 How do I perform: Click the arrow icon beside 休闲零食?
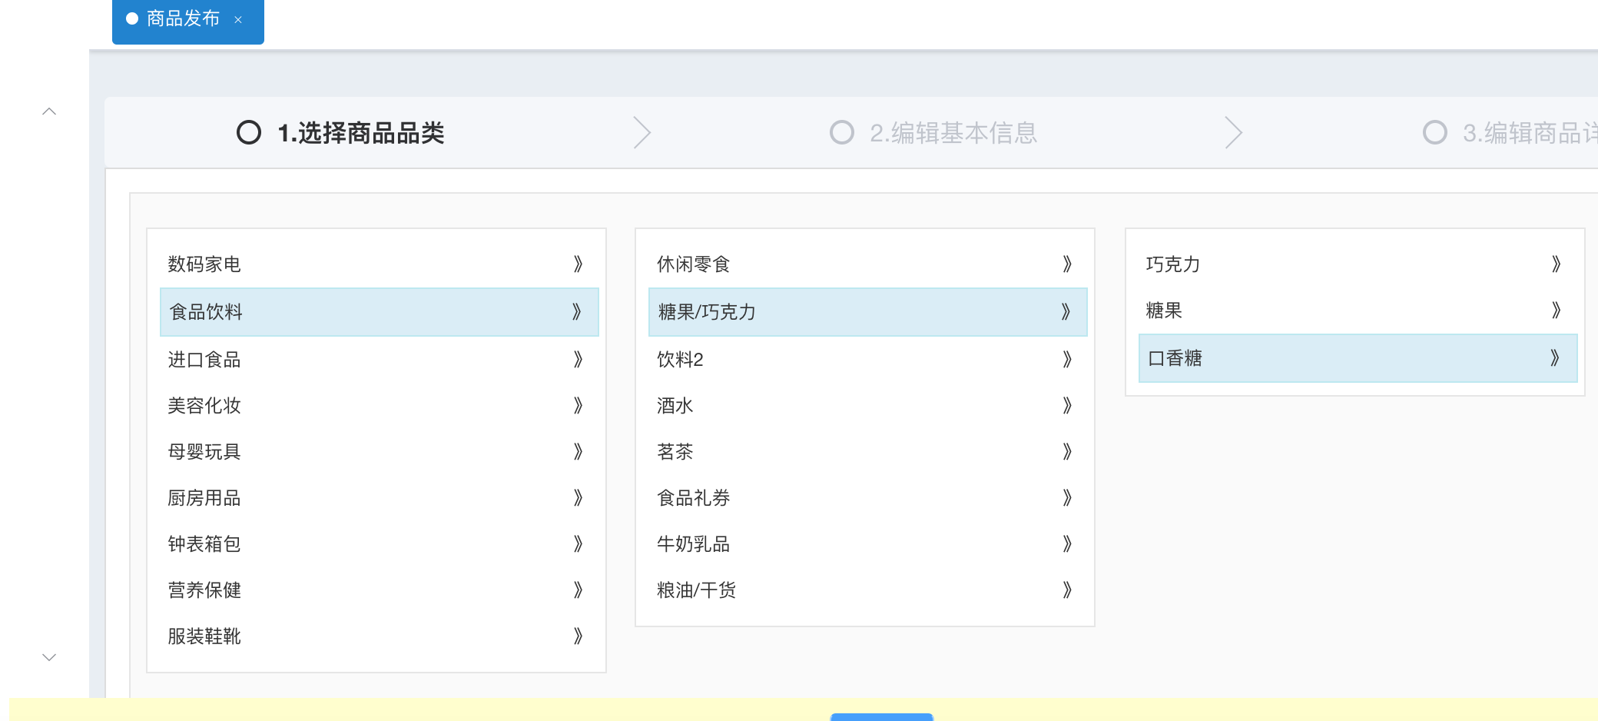tap(1066, 264)
